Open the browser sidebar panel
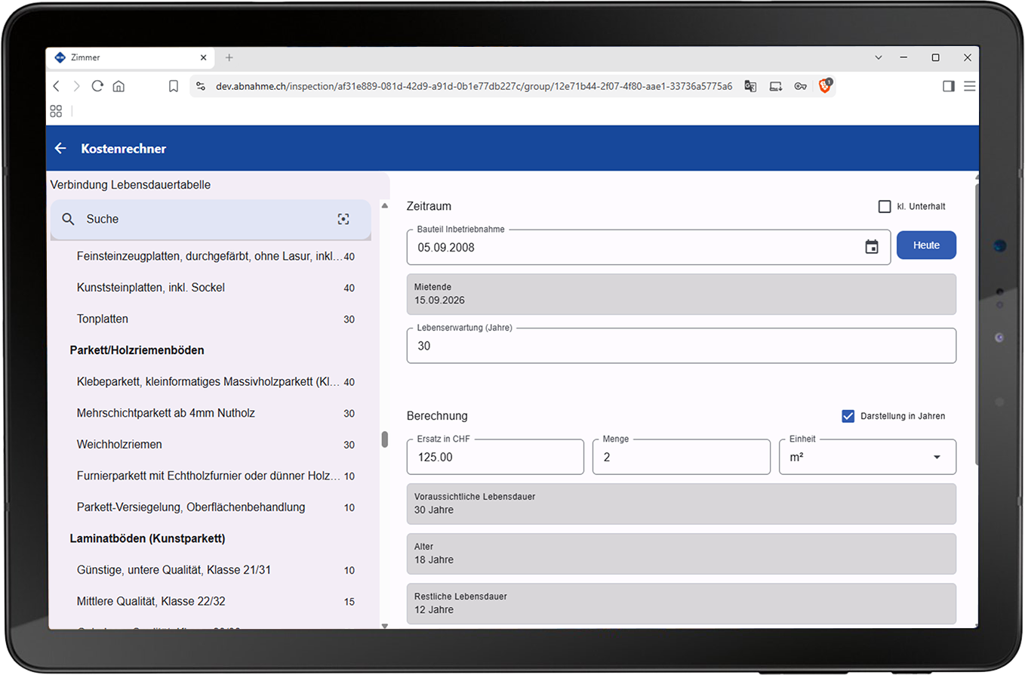 949,86
